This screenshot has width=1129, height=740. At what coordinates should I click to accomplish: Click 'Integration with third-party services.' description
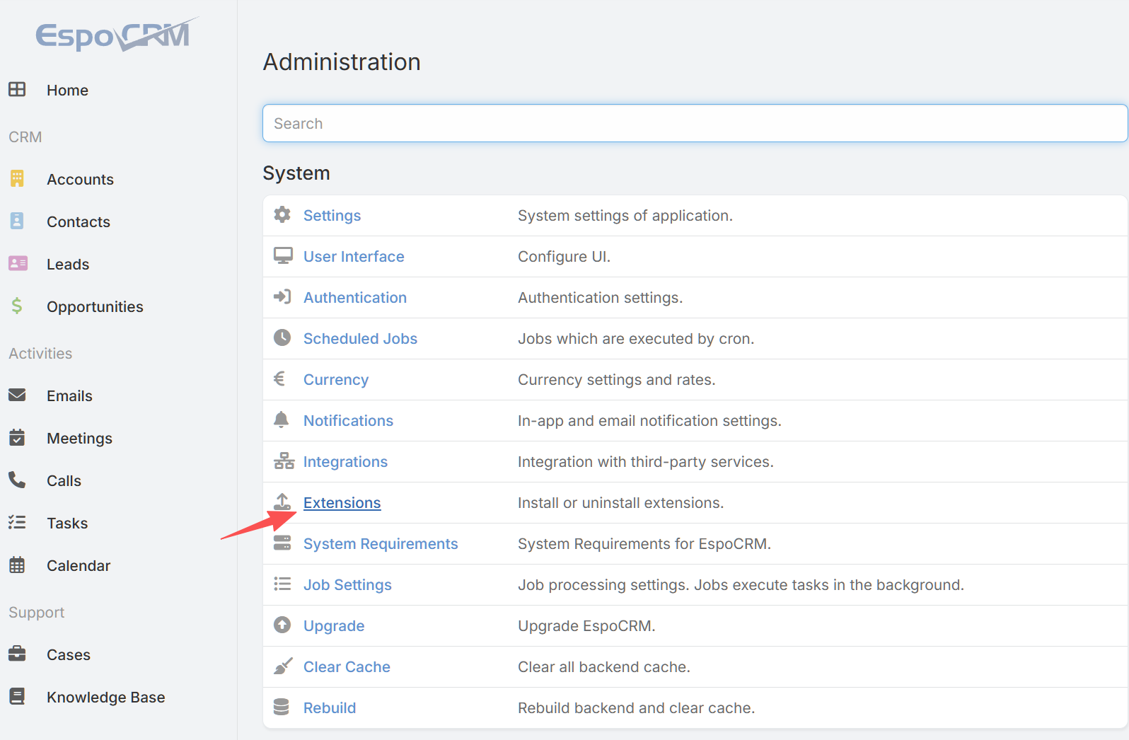click(x=646, y=461)
